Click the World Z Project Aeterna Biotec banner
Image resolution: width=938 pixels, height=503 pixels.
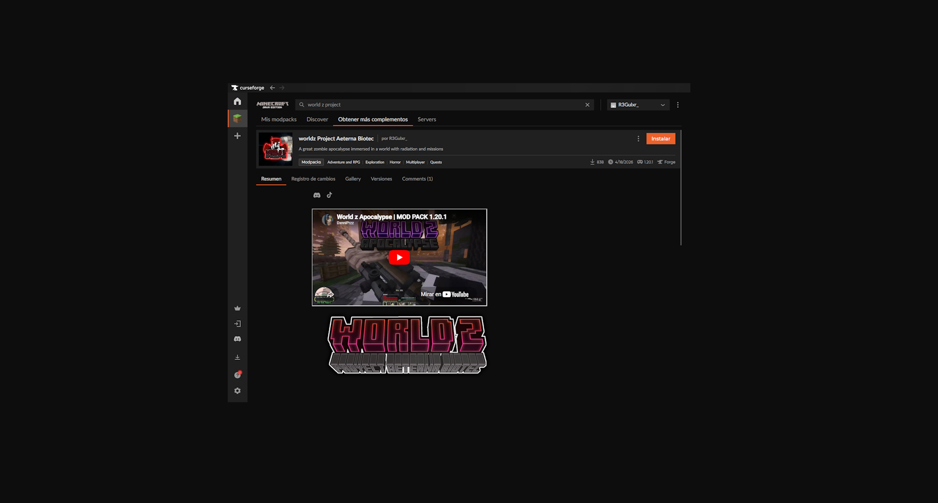click(x=407, y=345)
